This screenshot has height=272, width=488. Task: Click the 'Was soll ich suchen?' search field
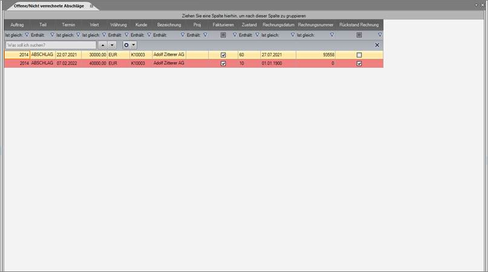pos(50,45)
